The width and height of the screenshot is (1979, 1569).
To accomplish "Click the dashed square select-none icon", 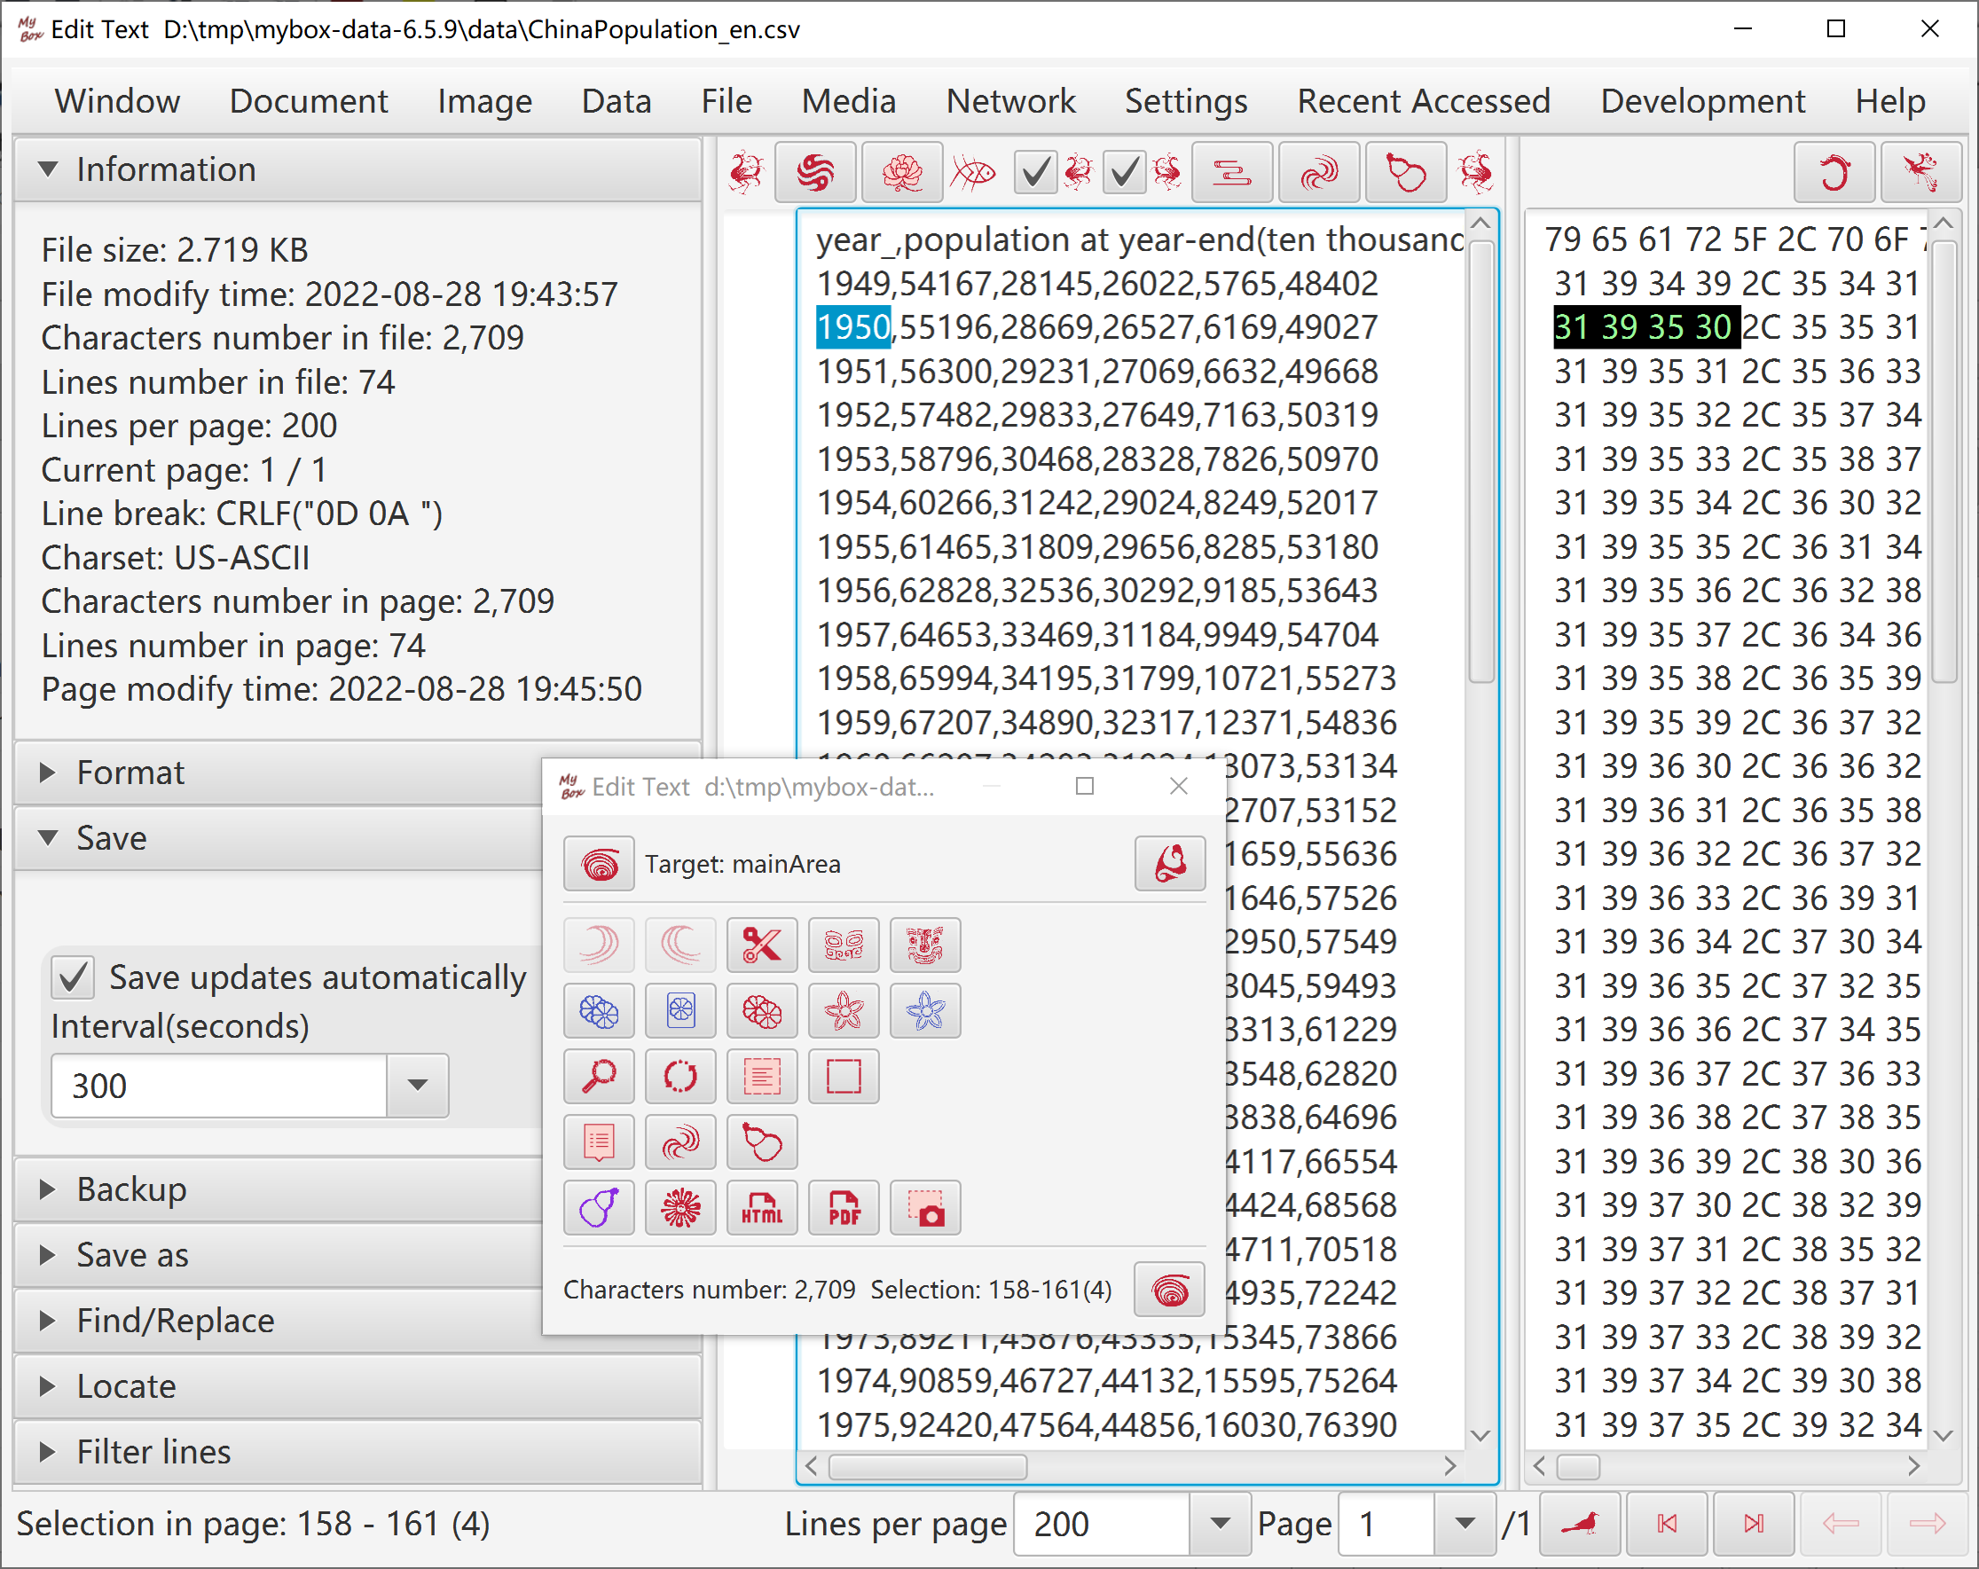I will pyautogui.click(x=843, y=1075).
